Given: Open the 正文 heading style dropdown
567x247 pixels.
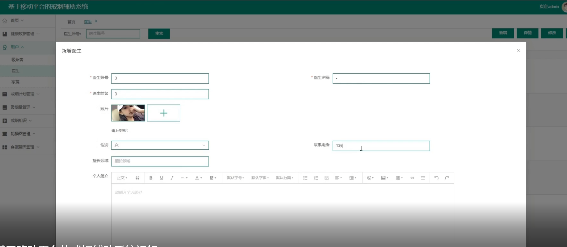Looking at the screenshot, I should 122,178.
